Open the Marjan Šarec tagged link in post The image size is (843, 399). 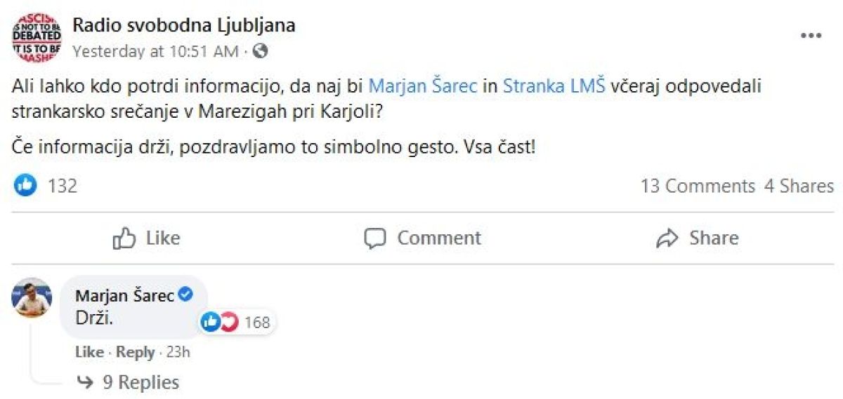pos(423,87)
